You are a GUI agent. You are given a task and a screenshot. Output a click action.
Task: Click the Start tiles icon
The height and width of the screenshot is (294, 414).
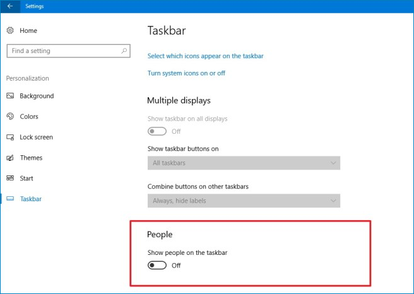[10, 178]
